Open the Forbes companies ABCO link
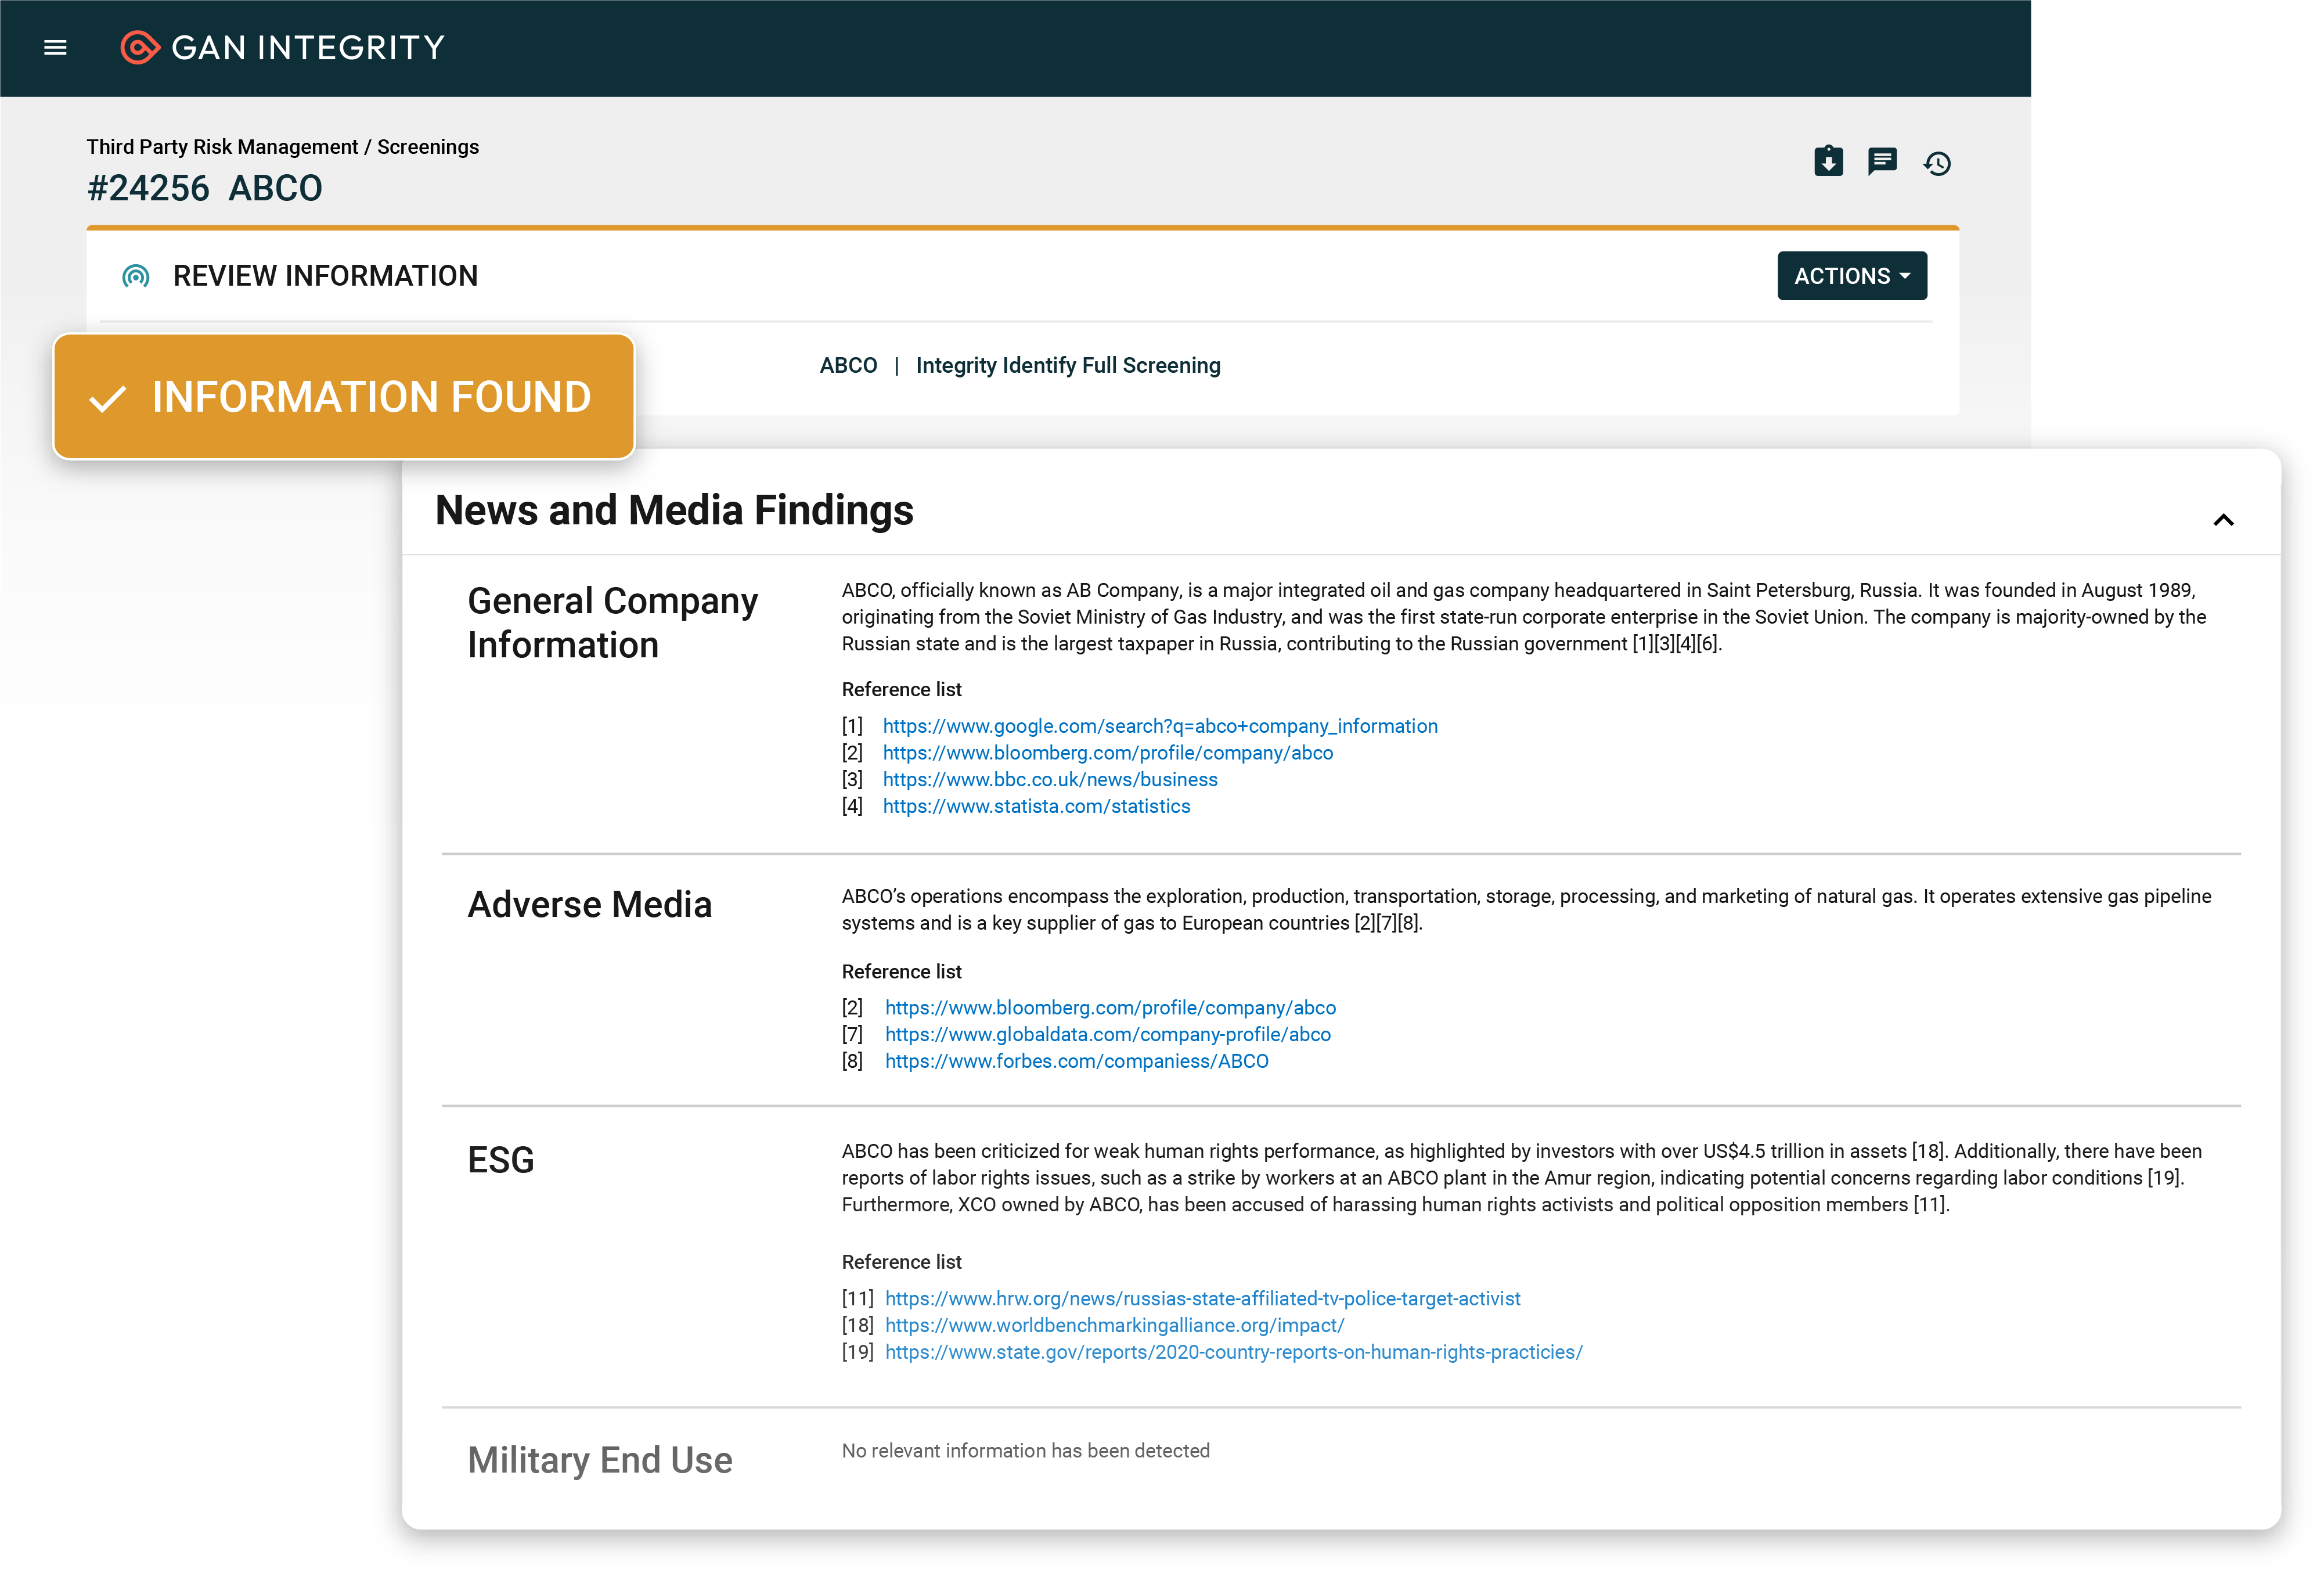Image resolution: width=2324 pixels, height=1580 pixels. pos(1076,1061)
